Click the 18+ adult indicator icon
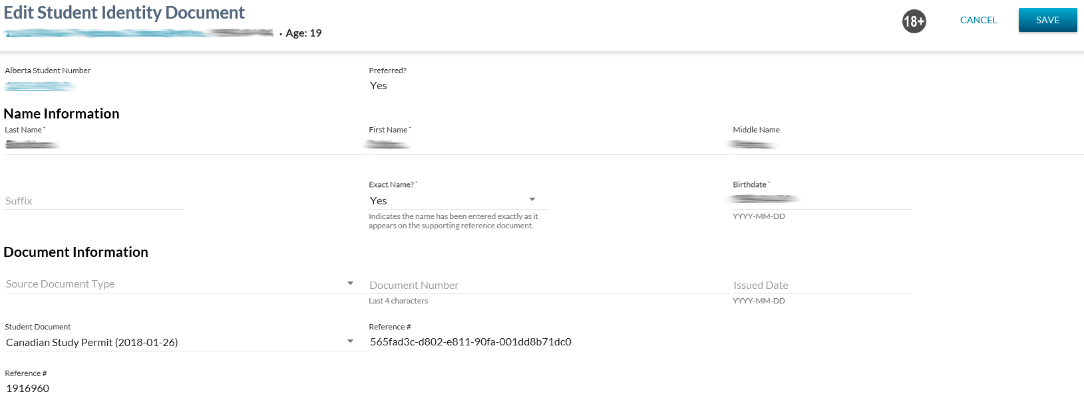1084x398 pixels. pos(914,21)
